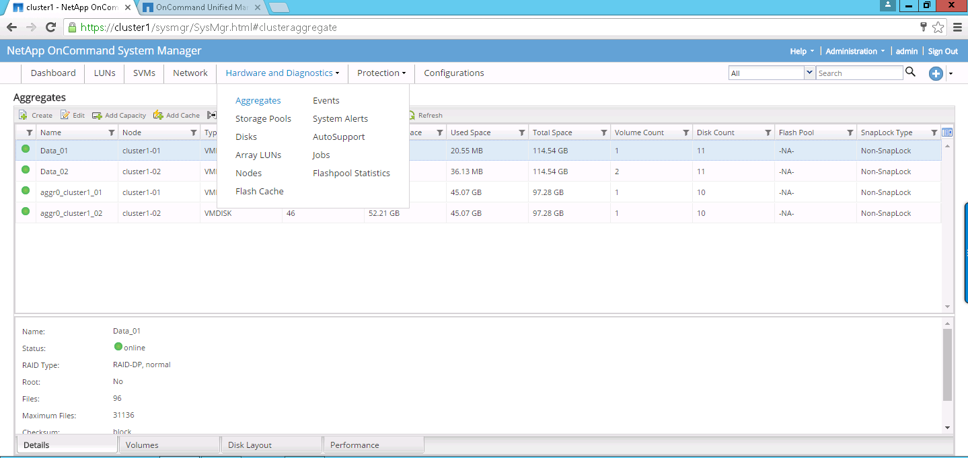
Task: Open the column chooser grid icon
Action: click(947, 132)
